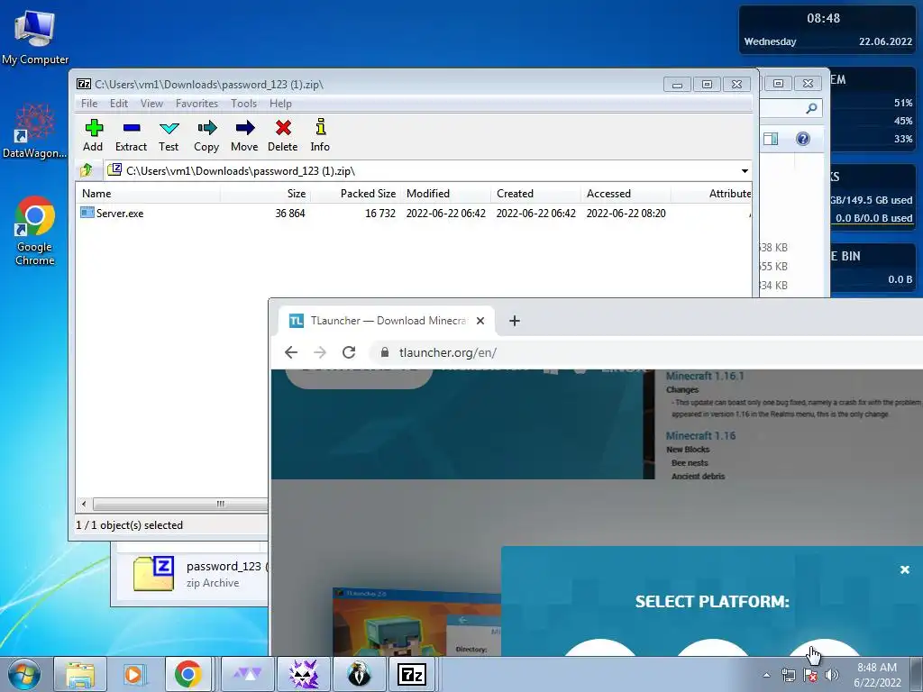The height and width of the screenshot is (692, 923).
Task: Sort by the Modified column header
Action: pos(445,194)
